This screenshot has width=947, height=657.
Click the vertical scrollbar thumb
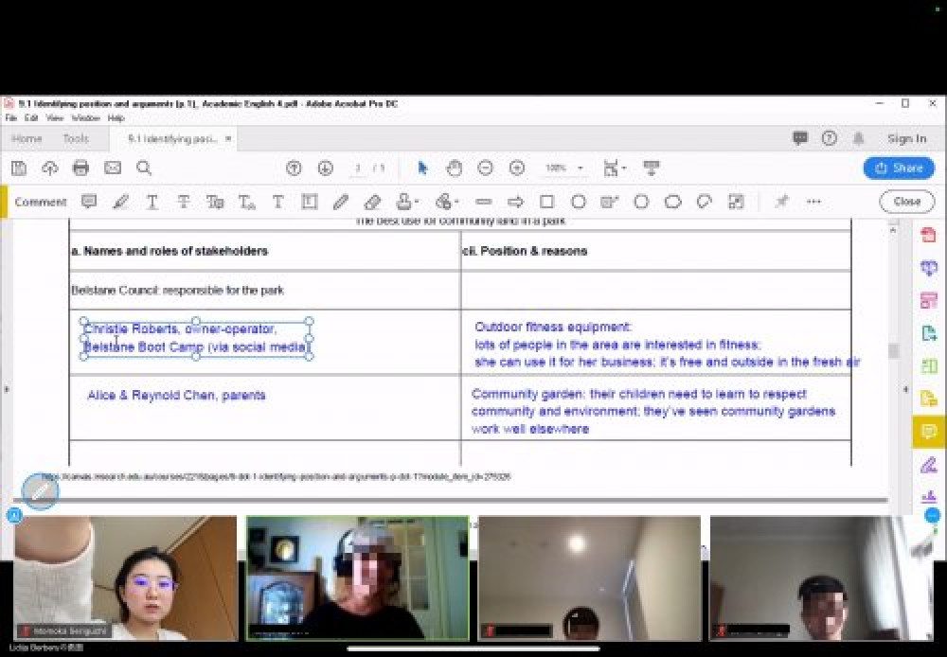(893, 350)
